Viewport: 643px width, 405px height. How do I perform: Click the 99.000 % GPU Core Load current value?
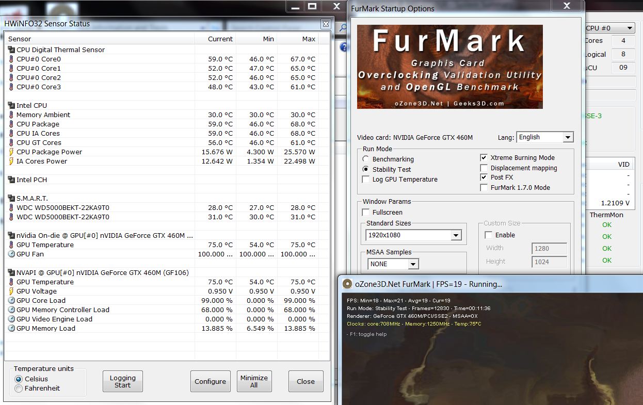(217, 300)
